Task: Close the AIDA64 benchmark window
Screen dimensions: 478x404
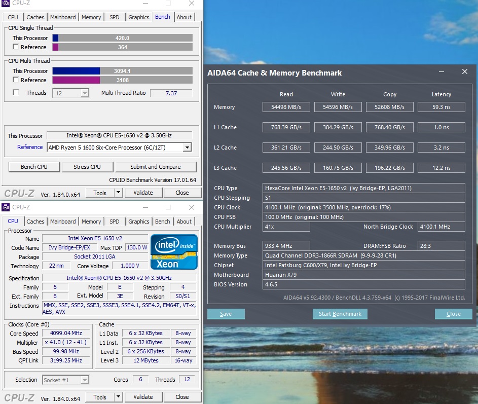Action: click(x=464, y=72)
